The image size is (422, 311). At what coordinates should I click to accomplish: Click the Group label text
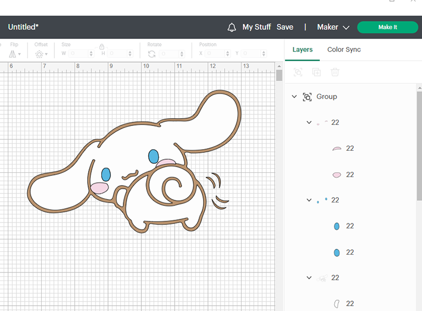click(x=327, y=96)
